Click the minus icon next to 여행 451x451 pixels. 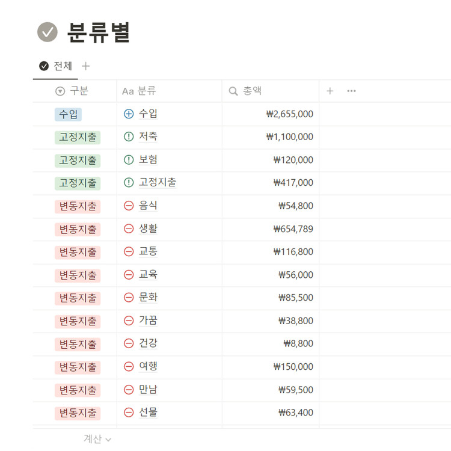(x=129, y=366)
